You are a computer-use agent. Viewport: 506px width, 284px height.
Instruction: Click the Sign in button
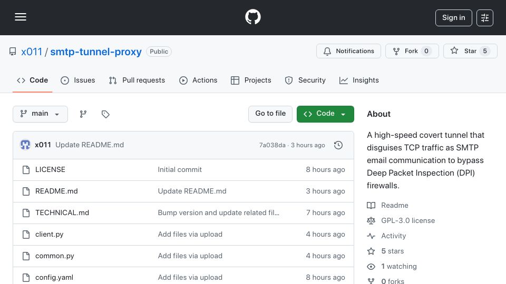coord(453,18)
